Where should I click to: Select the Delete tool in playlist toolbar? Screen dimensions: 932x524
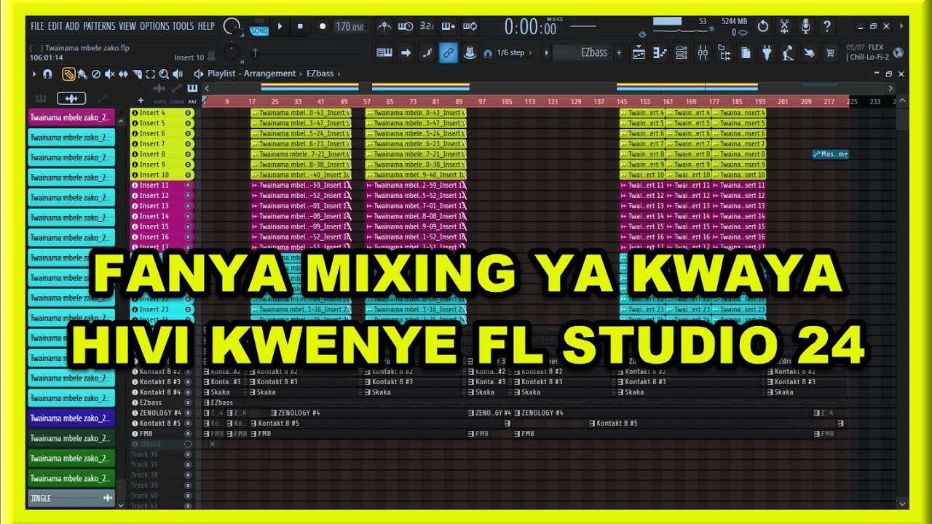click(96, 74)
